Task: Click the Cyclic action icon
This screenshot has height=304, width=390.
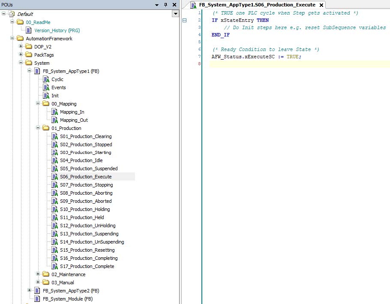Action: [x=46, y=79]
